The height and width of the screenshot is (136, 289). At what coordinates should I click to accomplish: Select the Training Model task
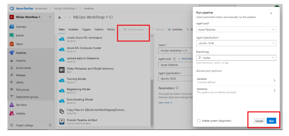[104, 80]
